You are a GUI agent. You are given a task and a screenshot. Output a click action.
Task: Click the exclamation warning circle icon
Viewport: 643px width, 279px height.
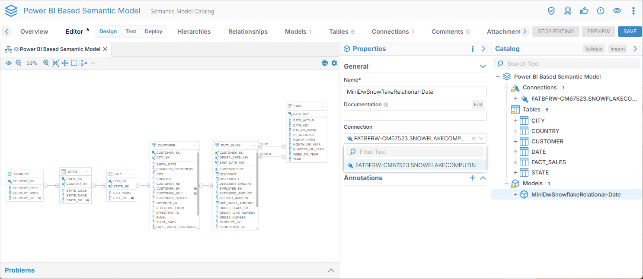601,11
